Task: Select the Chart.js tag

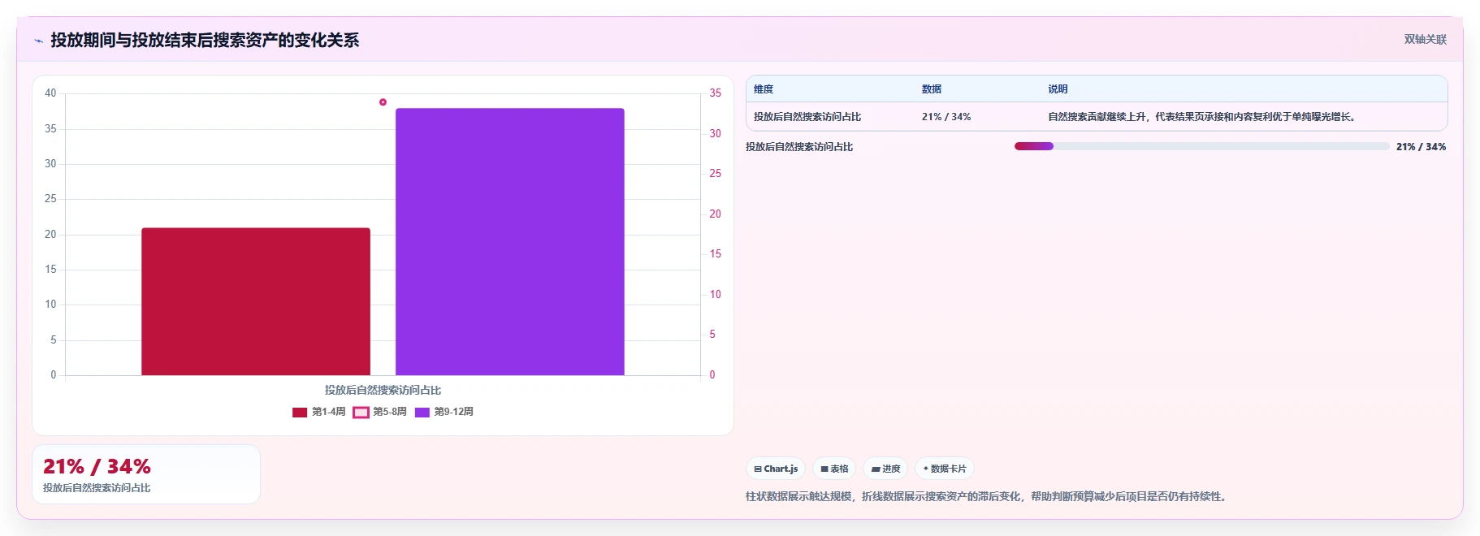Action: pos(776,469)
